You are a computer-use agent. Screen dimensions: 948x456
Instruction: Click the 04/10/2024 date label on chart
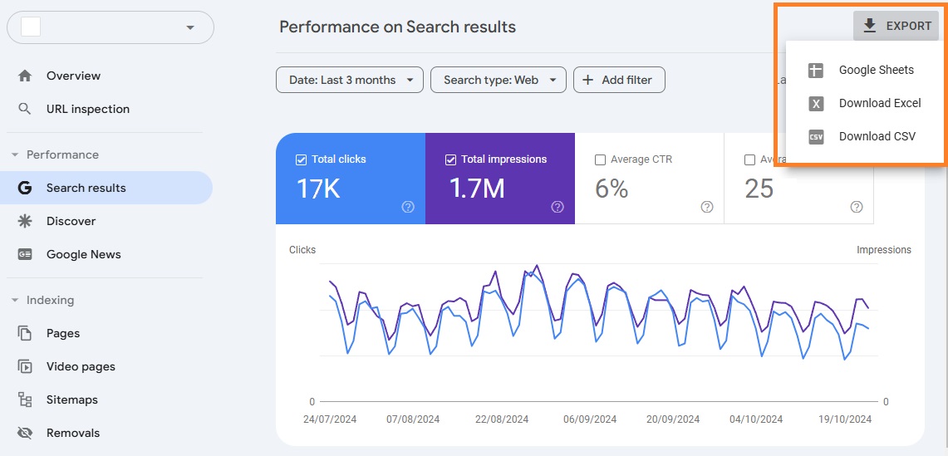756,419
